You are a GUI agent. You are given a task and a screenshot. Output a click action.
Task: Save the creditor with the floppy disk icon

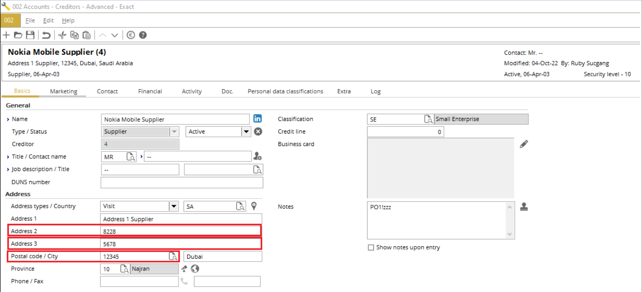coord(30,35)
